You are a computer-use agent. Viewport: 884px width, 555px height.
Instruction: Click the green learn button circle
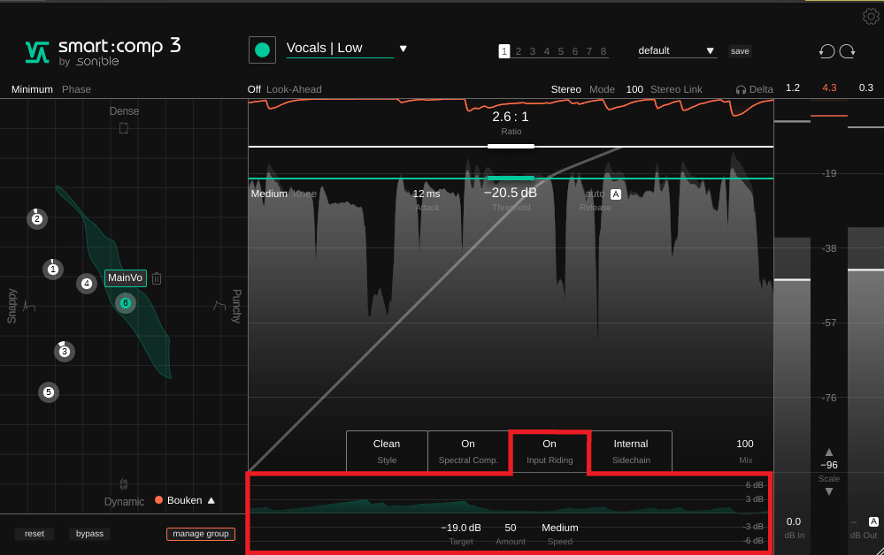pos(262,50)
